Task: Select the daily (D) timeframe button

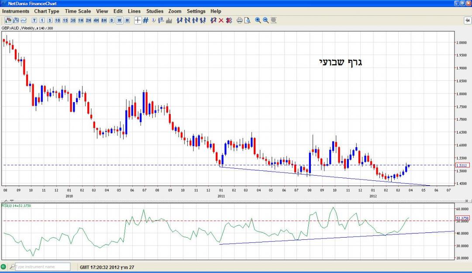Action: pyautogui.click(x=112, y=20)
